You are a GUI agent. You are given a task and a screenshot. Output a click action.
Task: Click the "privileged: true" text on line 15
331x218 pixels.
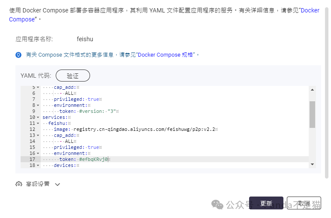tap(76, 147)
